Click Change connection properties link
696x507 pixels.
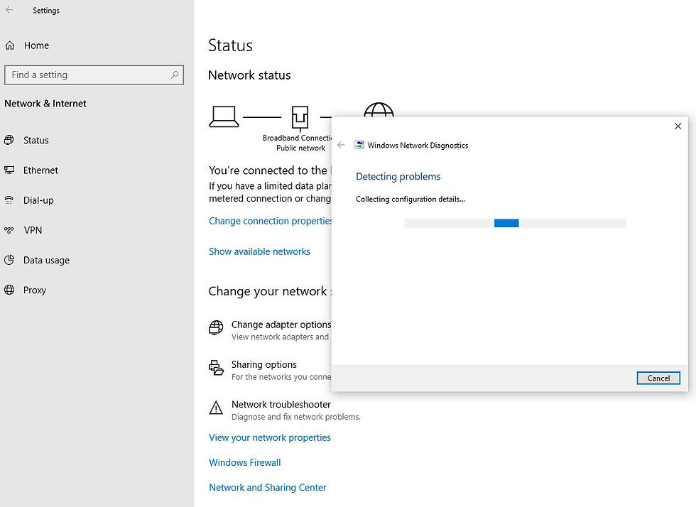click(271, 221)
